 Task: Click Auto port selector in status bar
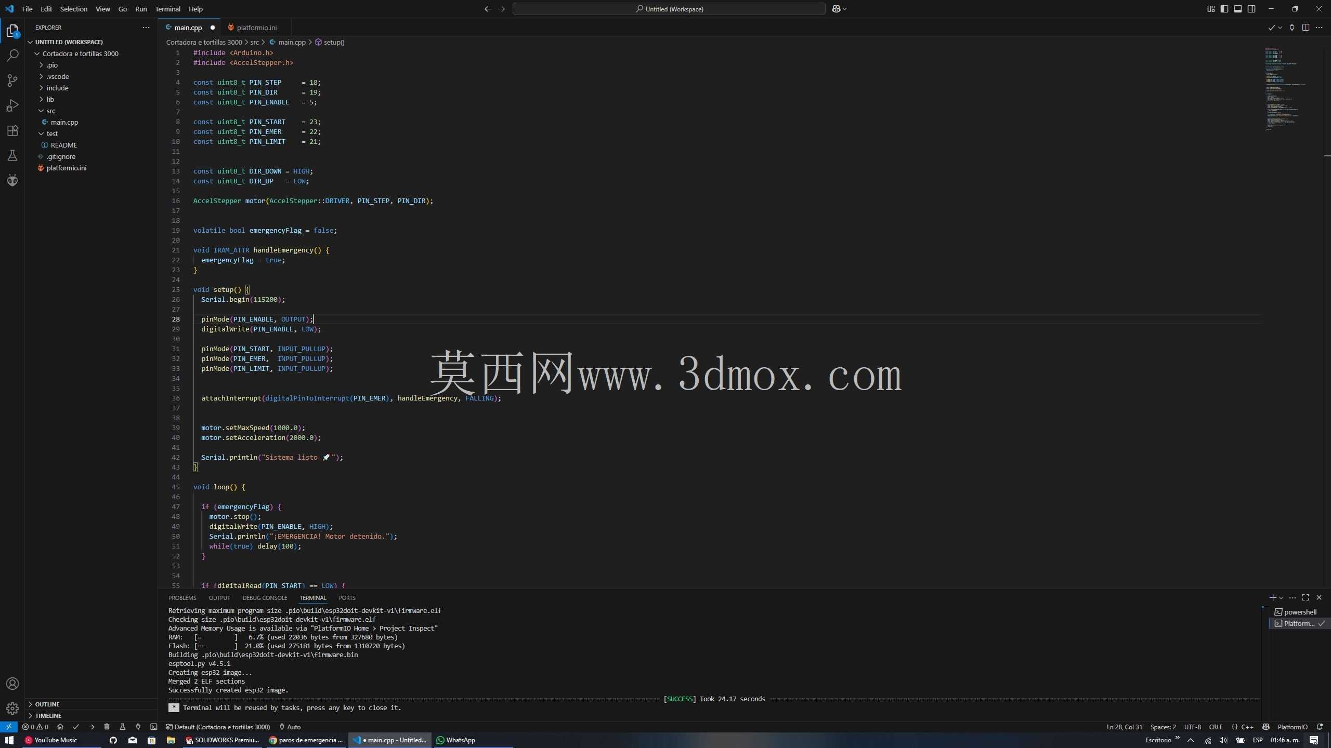click(290, 727)
